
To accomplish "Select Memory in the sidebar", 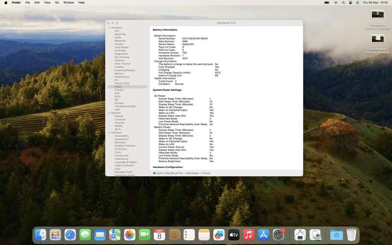I will click(x=119, y=74).
